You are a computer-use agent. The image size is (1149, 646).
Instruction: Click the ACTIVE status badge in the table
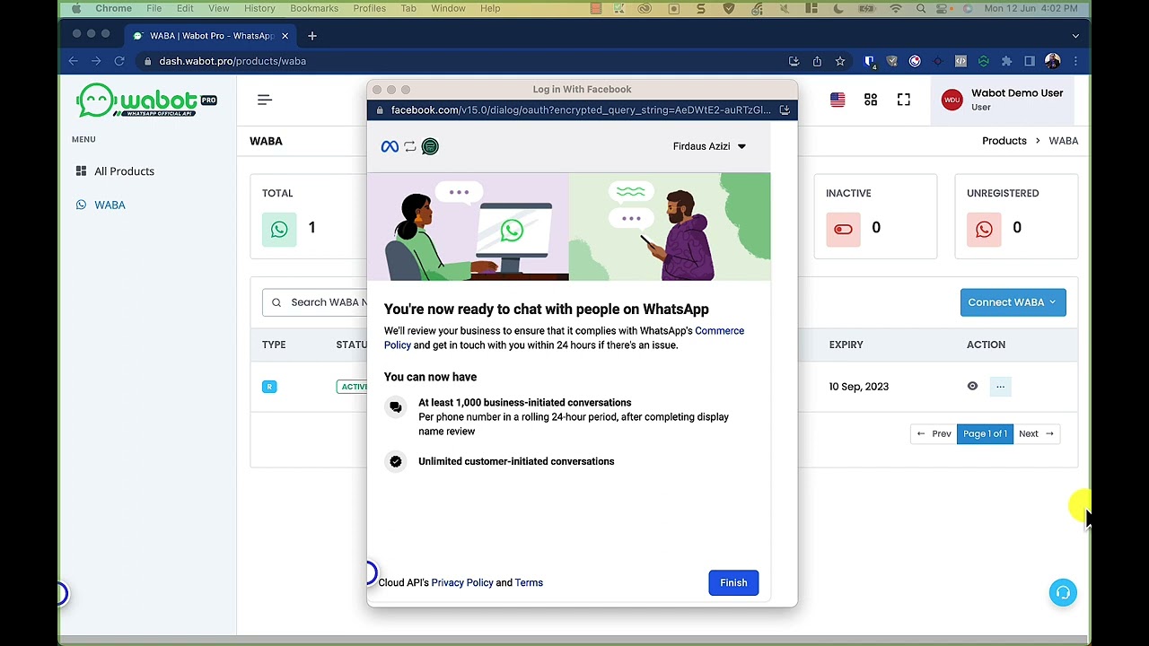coord(354,387)
